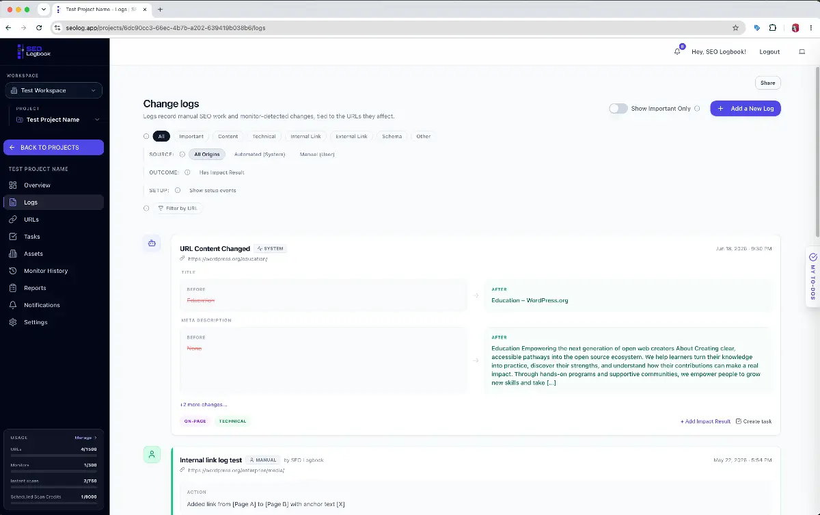Click the info icon next to Show Important Only
The image size is (820, 515).
pos(697,108)
